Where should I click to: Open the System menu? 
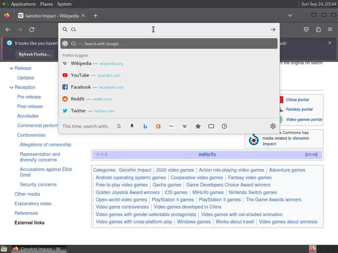coord(64,4)
